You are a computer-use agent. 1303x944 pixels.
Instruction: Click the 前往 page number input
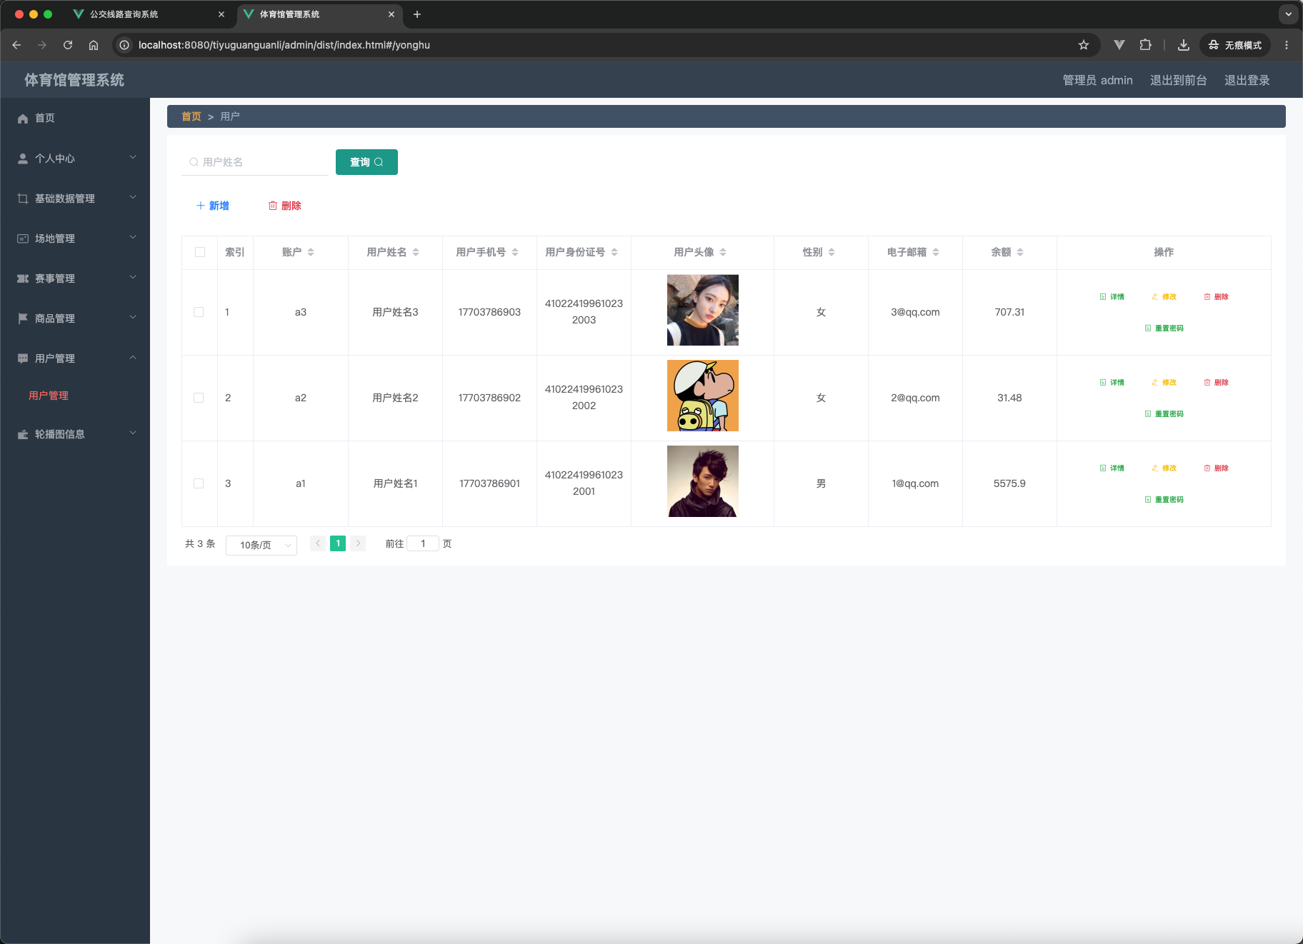(423, 543)
